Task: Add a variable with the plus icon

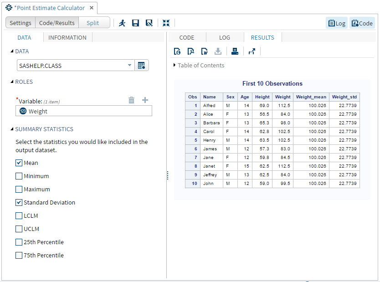Action: coord(145,100)
